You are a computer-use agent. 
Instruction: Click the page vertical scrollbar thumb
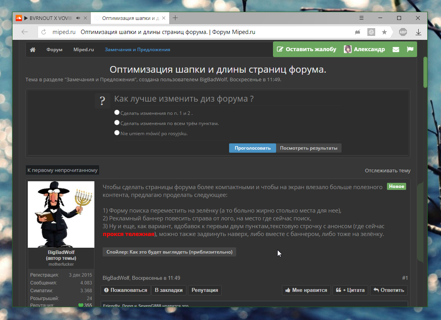point(425,72)
